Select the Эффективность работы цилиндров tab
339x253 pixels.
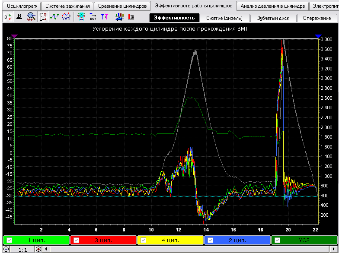[x=194, y=6]
